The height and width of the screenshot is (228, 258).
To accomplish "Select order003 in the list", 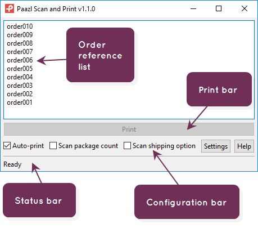I will click(20, 86).
